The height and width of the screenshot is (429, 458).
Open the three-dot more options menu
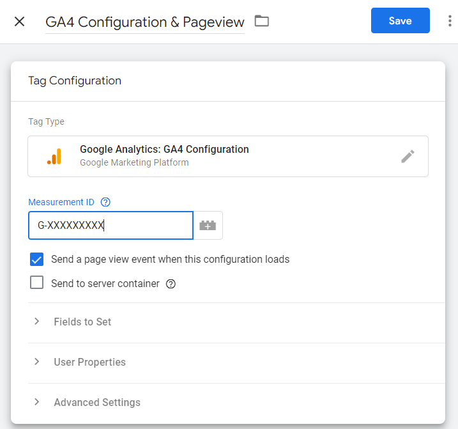451,21
